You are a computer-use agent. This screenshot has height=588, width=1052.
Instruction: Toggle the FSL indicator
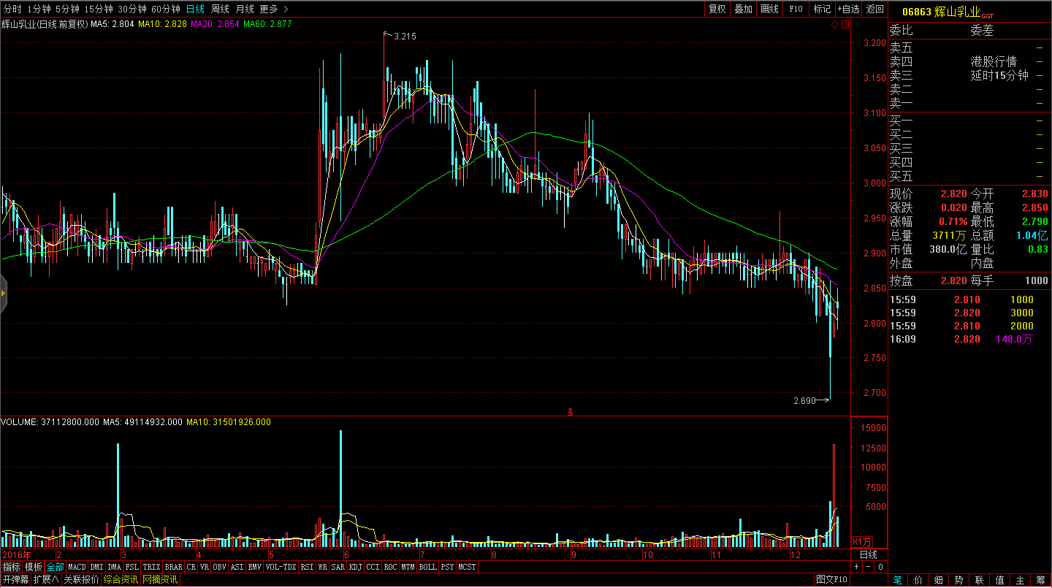pos(132,567)
